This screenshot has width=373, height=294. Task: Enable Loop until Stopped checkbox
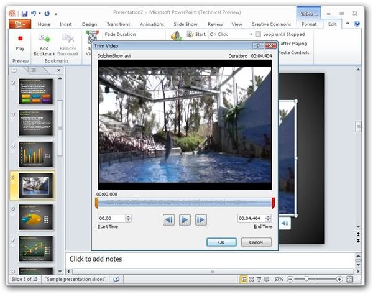point(258,34)
